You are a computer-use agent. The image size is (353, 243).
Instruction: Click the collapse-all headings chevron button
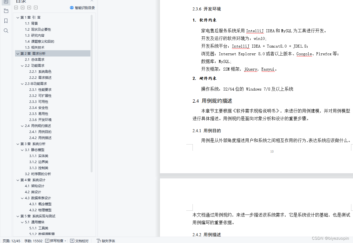(22, 7)
